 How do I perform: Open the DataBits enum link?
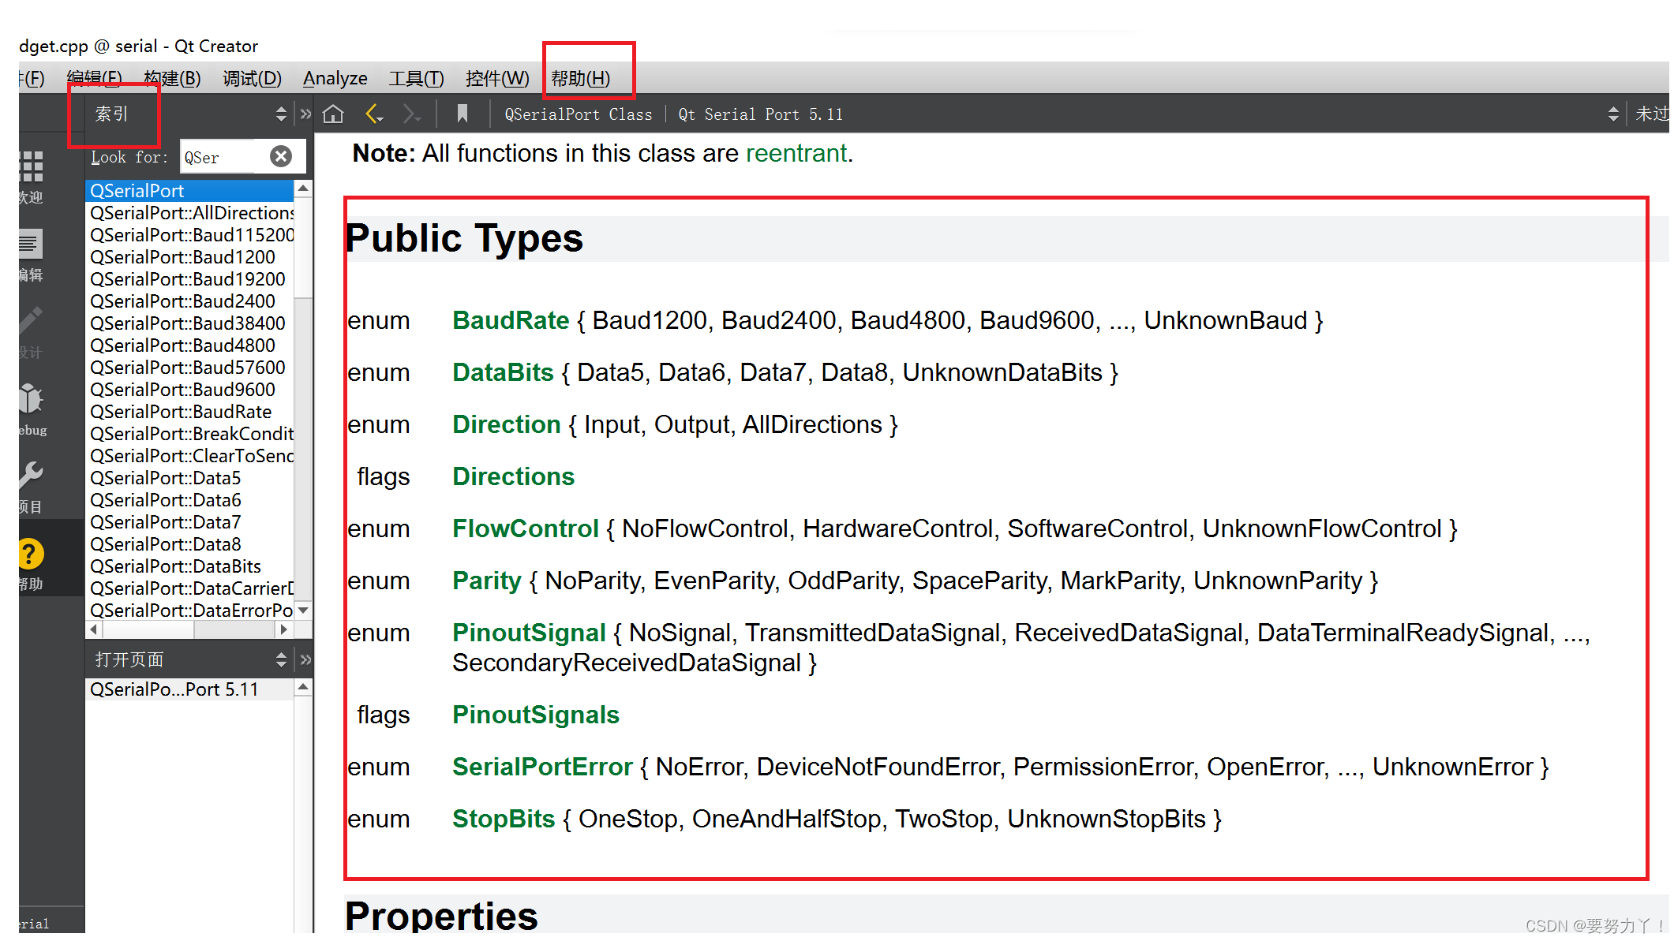[503, 372]
